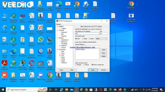This screenshot has height=92, width=165.
Task: Open the Recycle Bin desktop icon
Action: click(x=4, y=41)
